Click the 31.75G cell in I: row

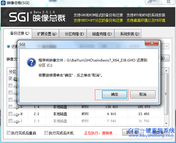[144, 121]
